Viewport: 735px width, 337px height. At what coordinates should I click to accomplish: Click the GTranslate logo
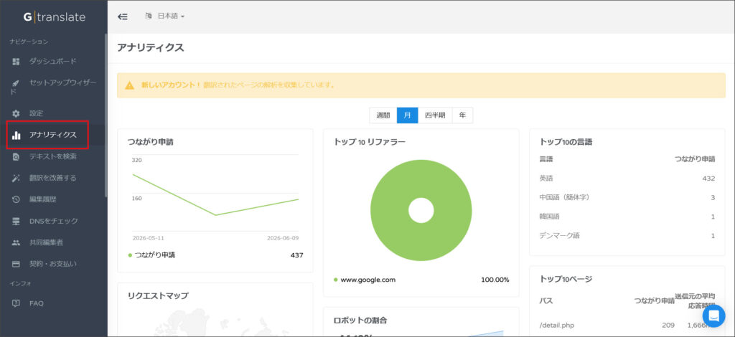pyautogui.click(x=55, y=17)
